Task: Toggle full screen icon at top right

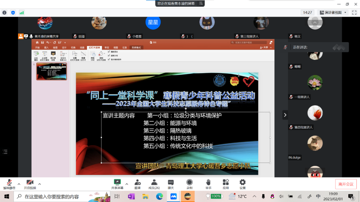Action: click(x=354, y=12)
